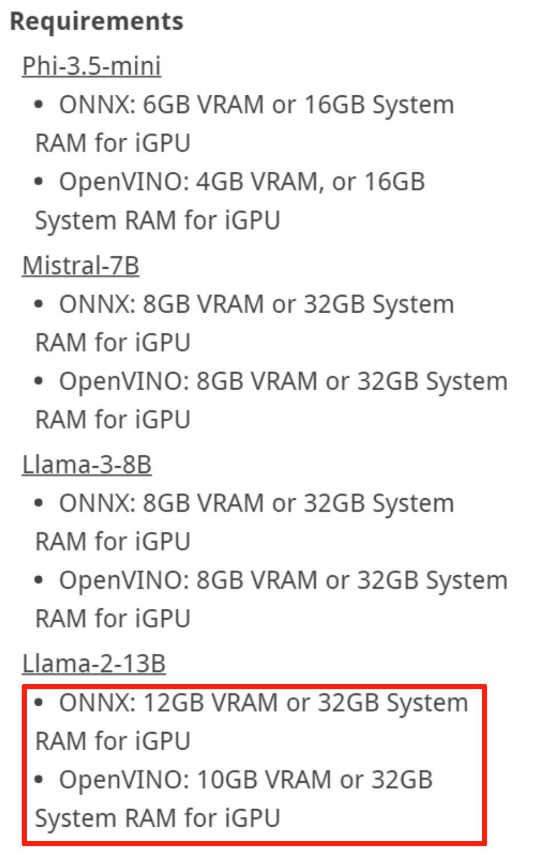The height and width of the screenshot is (857, 538).
Task: Click the Phi-3.5-mini ONNX 6GB VRAM line
Action: (x=256, y=105)
